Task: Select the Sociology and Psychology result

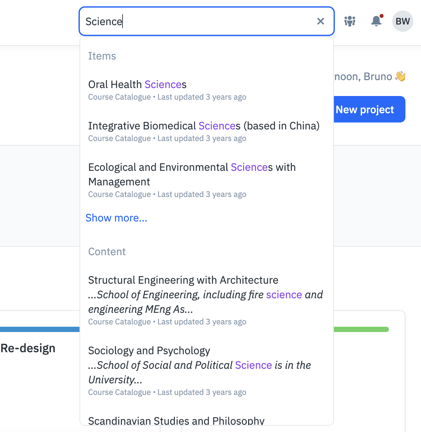Action: coord(149,351)
